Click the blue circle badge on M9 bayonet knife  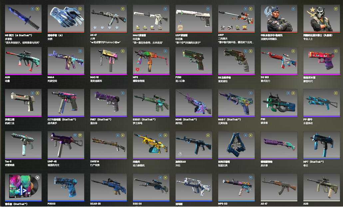click(x=32, y=9)
